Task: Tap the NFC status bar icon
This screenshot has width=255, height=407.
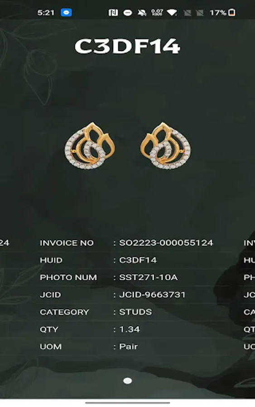Action: [x=113, y=13]
